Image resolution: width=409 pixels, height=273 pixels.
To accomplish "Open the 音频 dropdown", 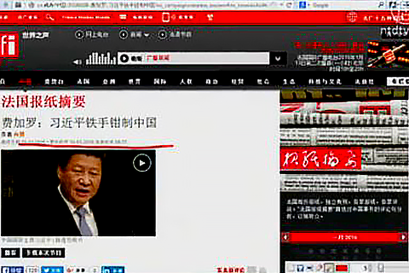I will [134, 35].
